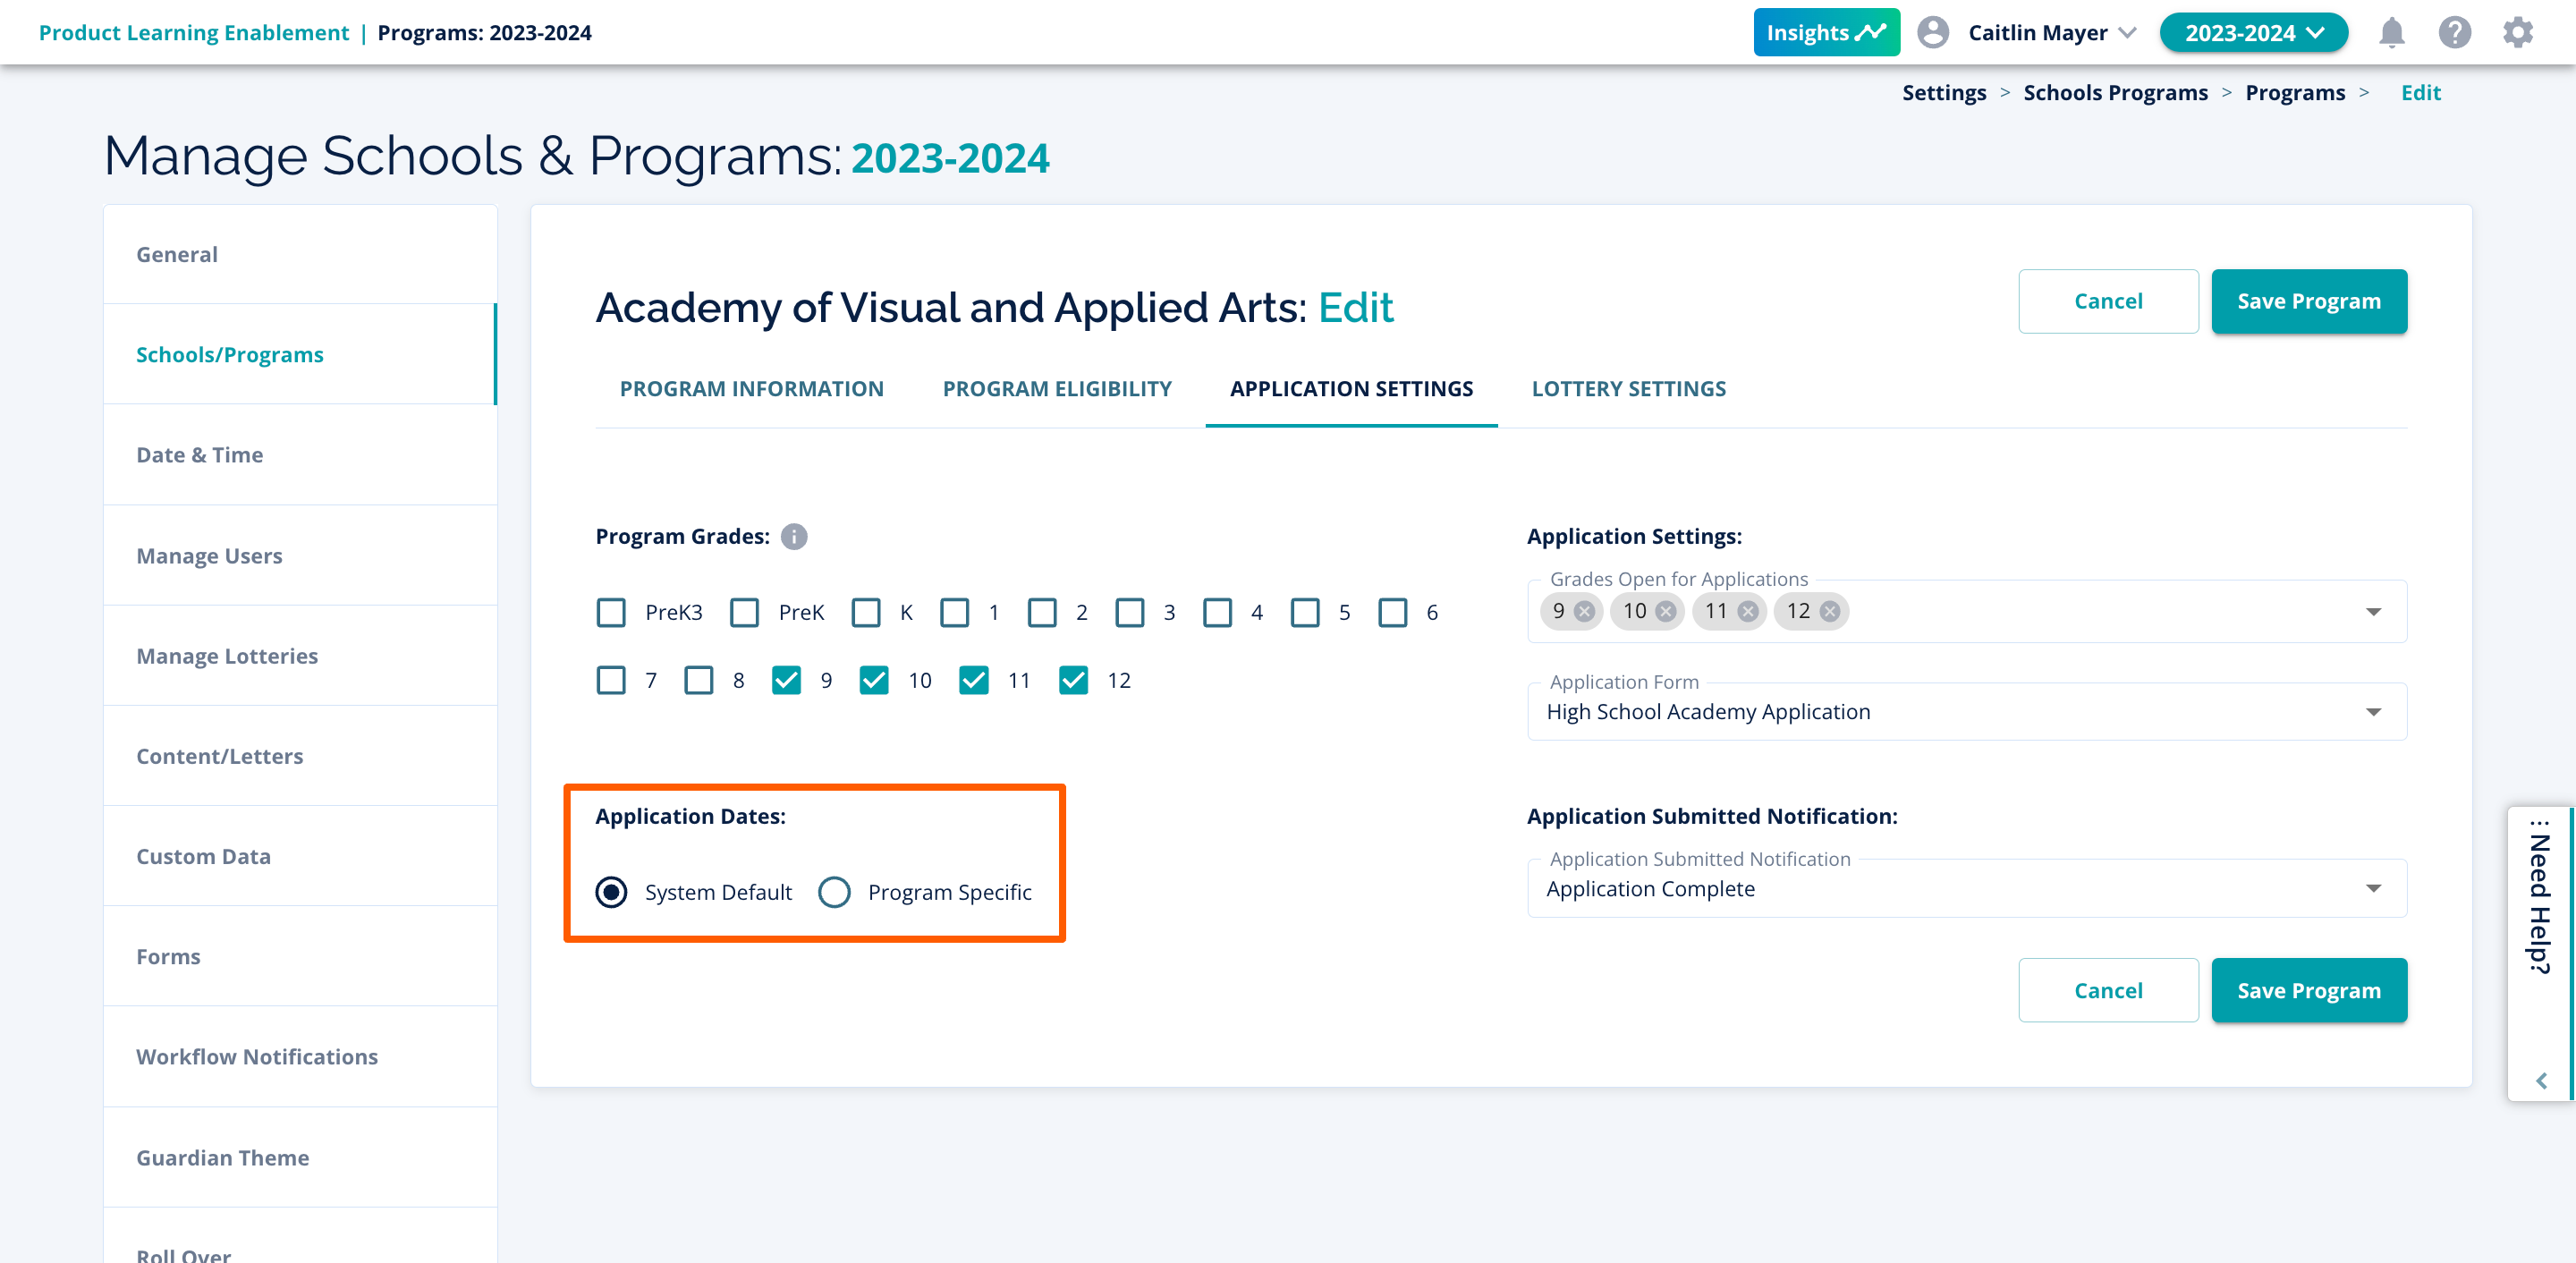Open Manage Lotteries in the sidebar

[x=227, y=656]
